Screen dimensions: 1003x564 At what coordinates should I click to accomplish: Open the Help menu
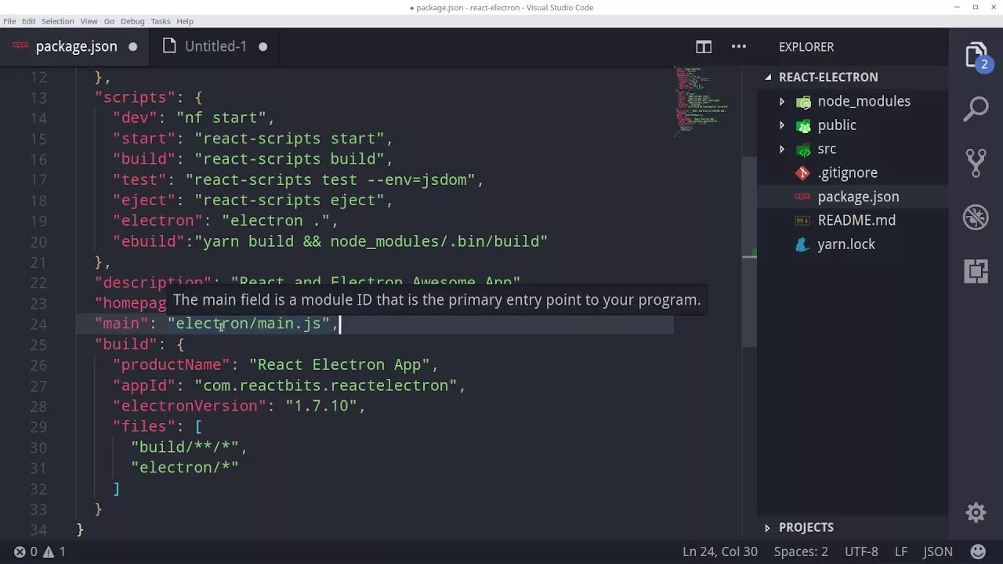[185, 21]
